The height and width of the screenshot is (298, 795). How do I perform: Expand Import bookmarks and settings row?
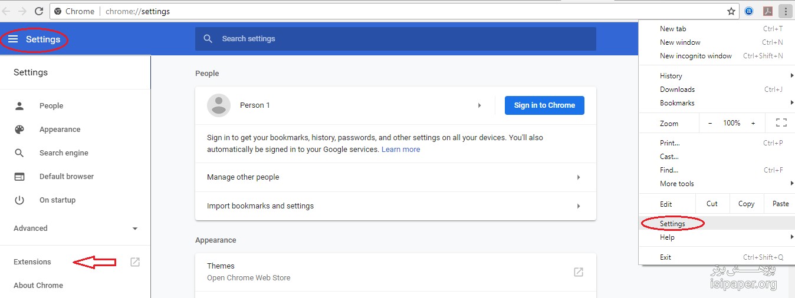[x=395, y=206]
